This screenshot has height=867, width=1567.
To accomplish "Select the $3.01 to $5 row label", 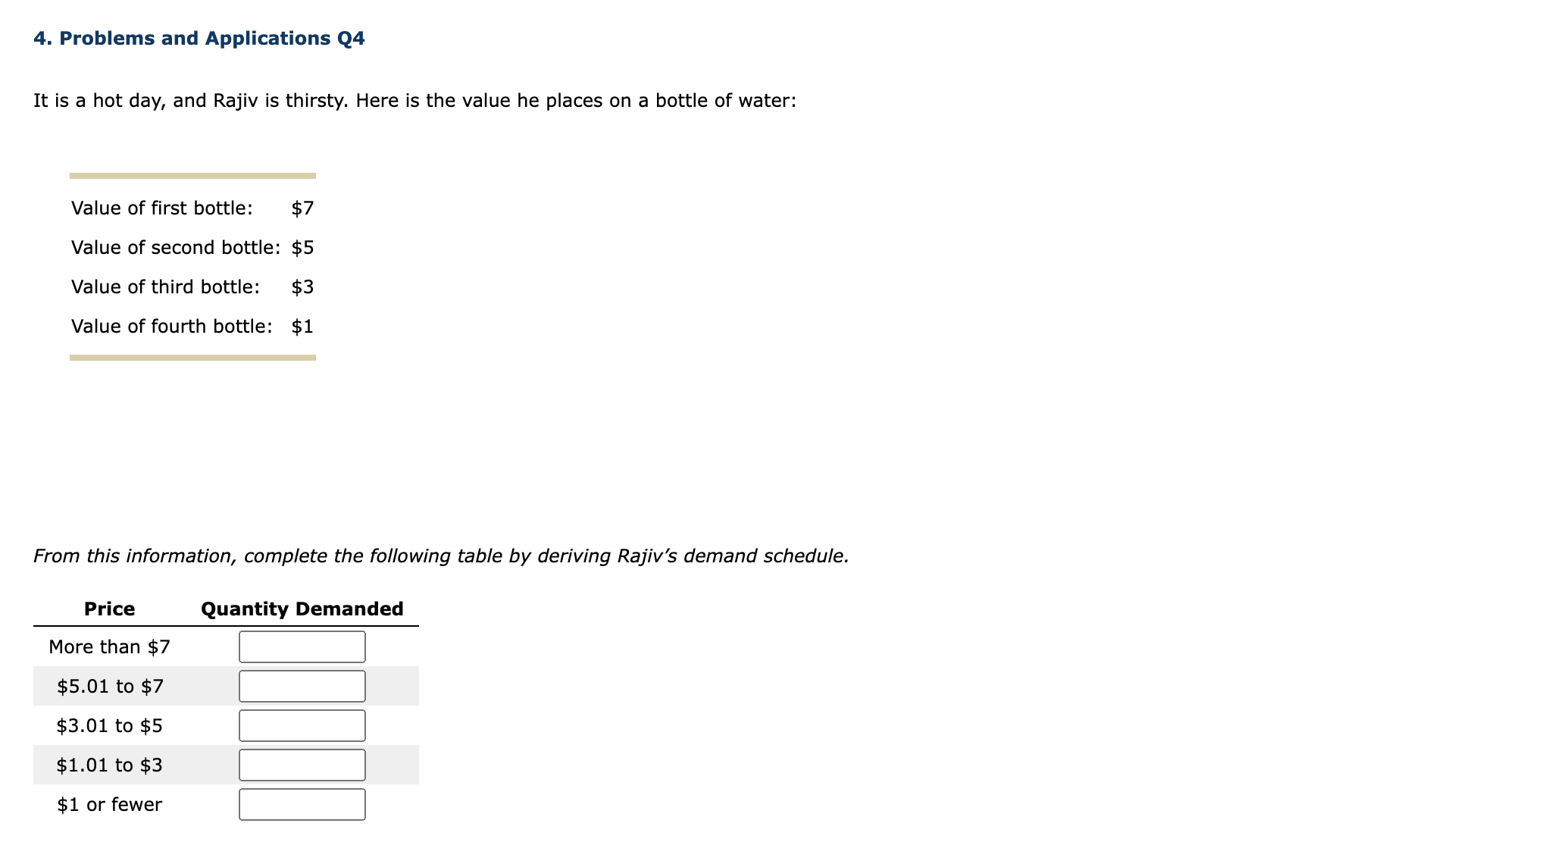I will 109,725.
